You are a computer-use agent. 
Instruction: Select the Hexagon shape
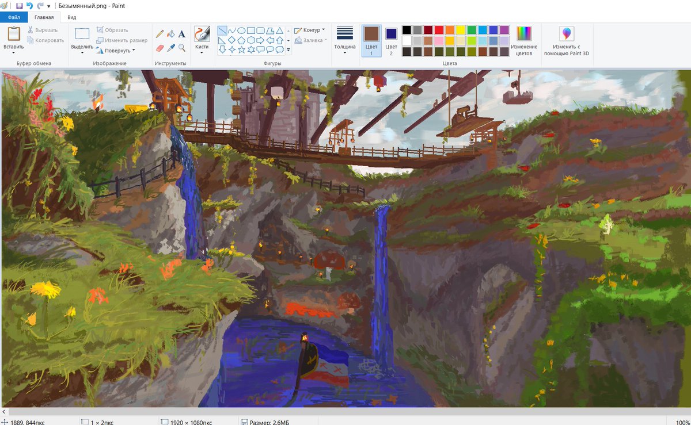point(251,40)
